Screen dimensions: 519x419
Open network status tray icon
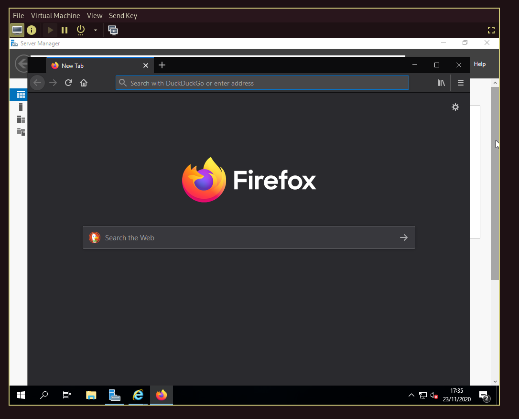tap(422, 395)
